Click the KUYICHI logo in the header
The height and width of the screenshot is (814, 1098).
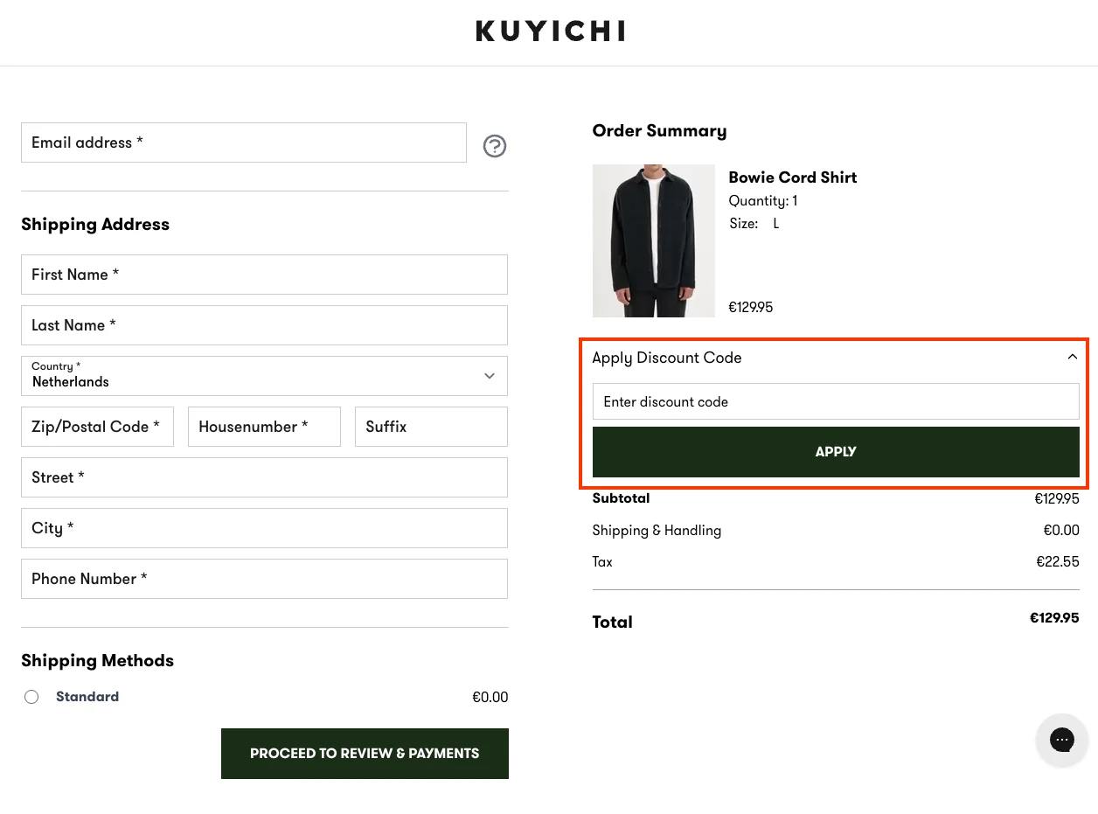tap(549, 31)
